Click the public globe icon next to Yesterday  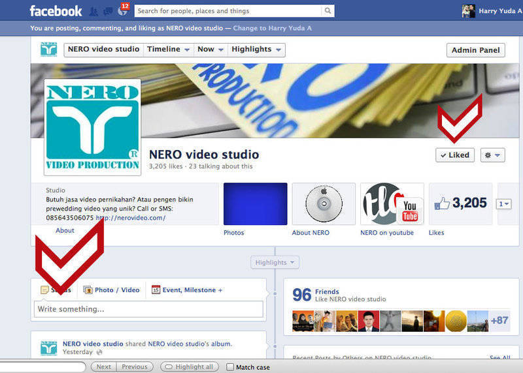(99, 352)
